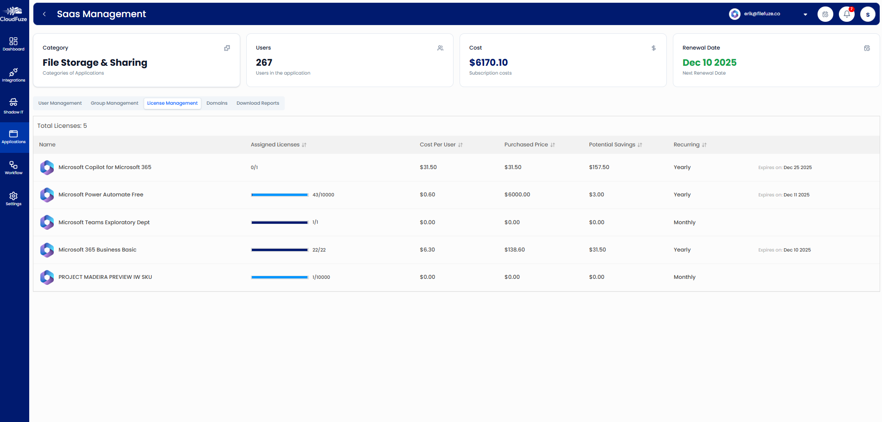This screenshot has width=882, height=422.
Task: Click the users icon on the Users card
Action: (440, 48)
